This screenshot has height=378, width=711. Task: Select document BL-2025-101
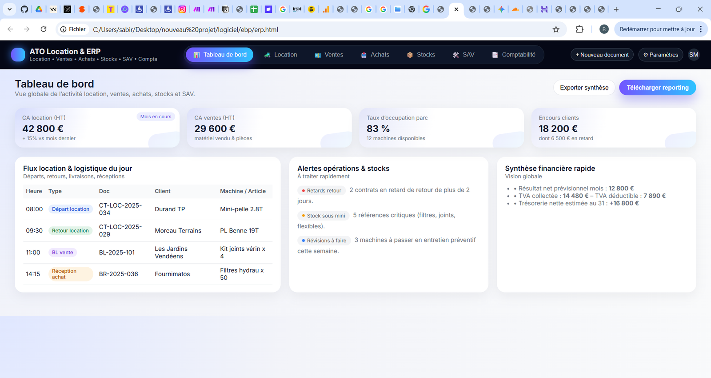click(x=117, y=252)
